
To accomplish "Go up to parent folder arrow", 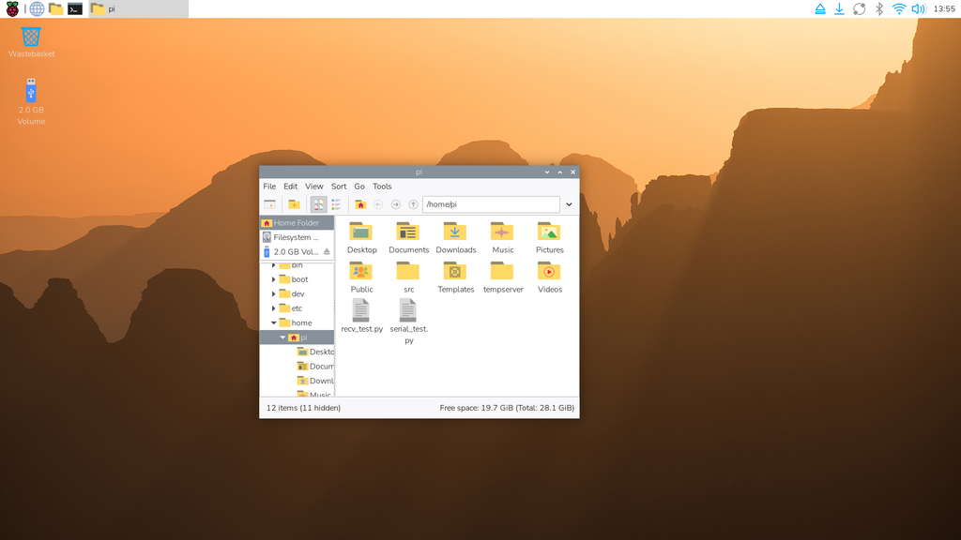I will click(413, 204).
